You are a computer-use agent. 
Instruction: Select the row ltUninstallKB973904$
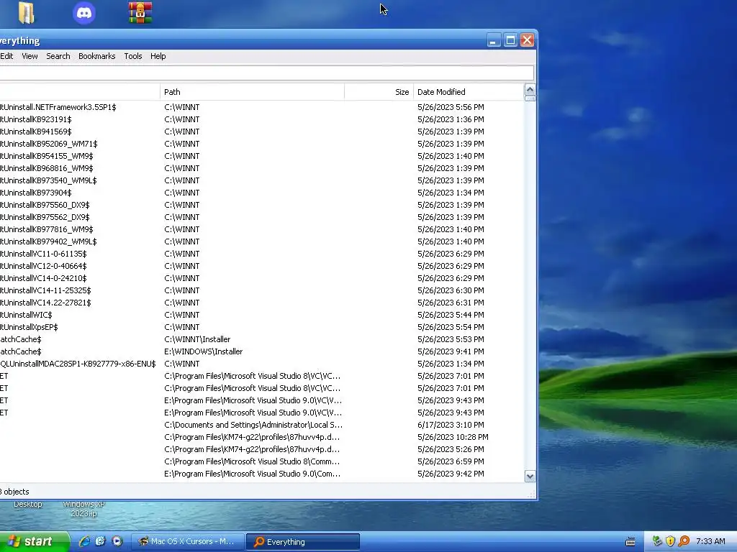[262, 193]
